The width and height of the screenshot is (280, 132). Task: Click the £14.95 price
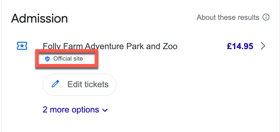[240, 46]
